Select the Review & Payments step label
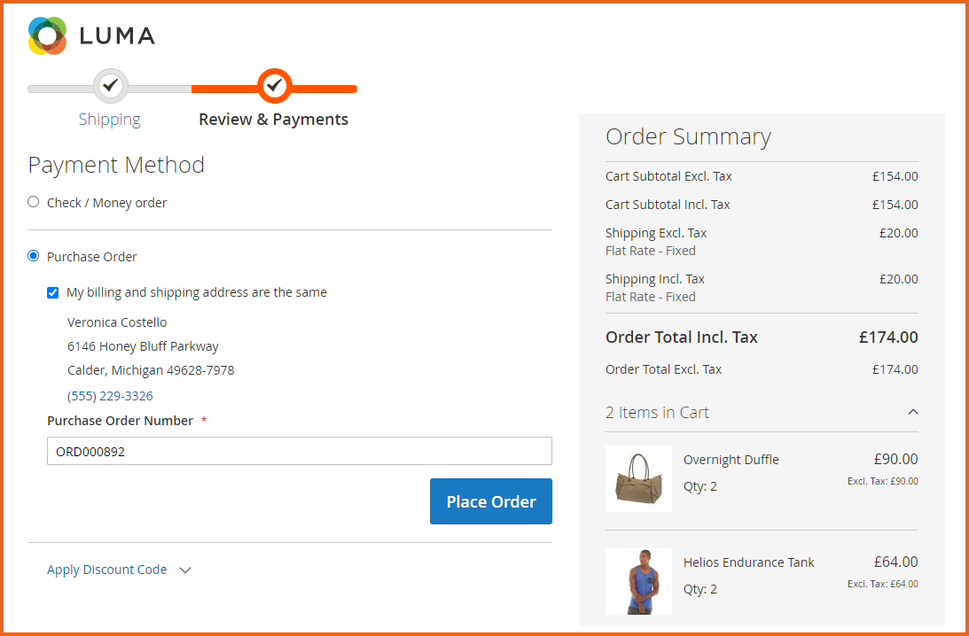Viewport: 969px width, 636px height. coord(273,120)
